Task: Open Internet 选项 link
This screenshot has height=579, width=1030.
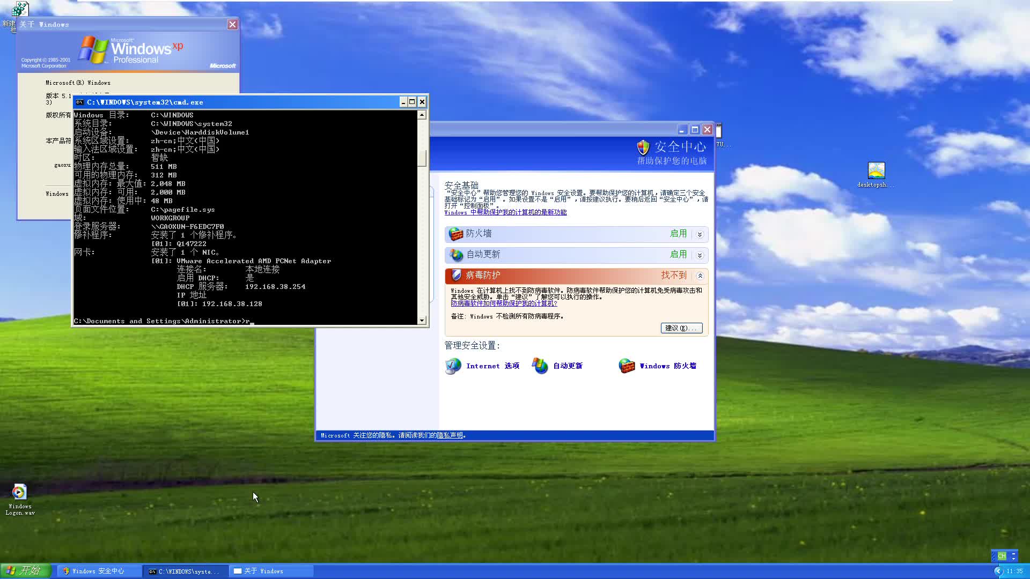Action: tap(492, 366)
